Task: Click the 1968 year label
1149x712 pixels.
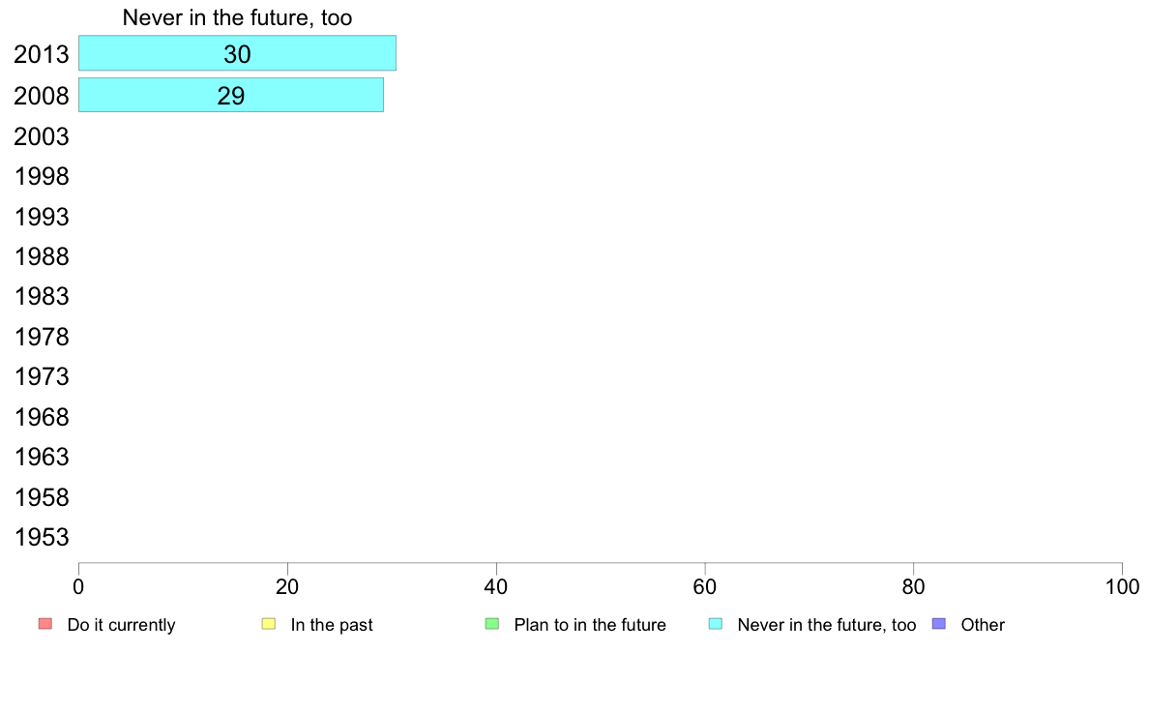Action: (41, 417)
